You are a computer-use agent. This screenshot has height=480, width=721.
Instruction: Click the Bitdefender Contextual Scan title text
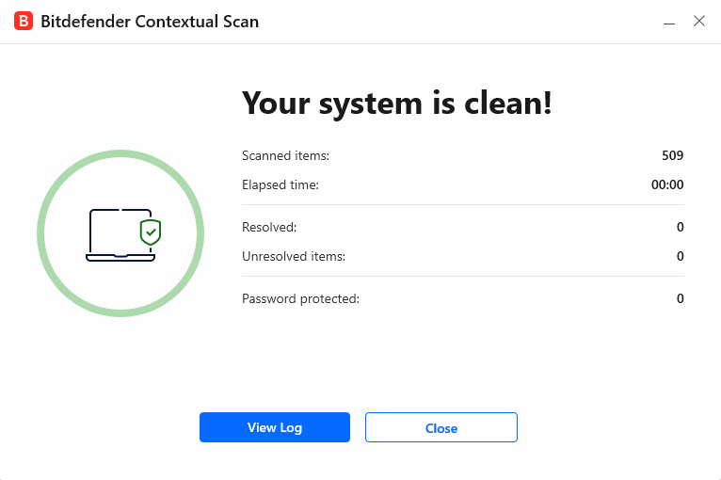[x=150, y=21]
